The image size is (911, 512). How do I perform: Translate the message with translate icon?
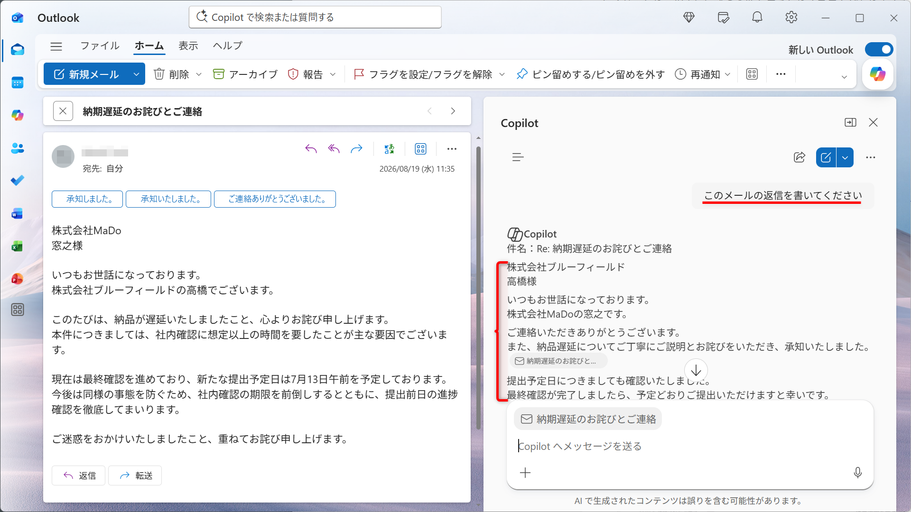click(x=389, y=149)
